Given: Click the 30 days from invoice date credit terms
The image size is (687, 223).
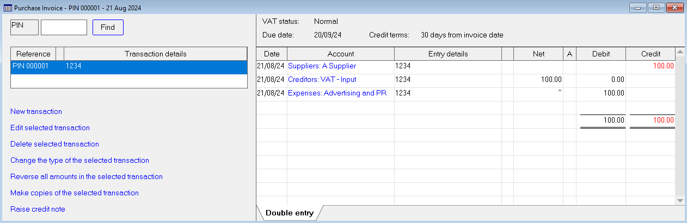Looking at the screenshot, I should point(462,35).
